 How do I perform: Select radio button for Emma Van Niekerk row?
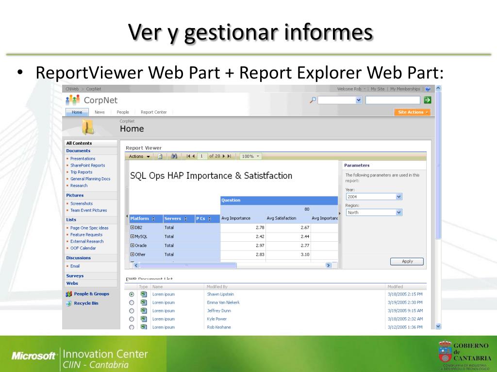pos(132,303)
